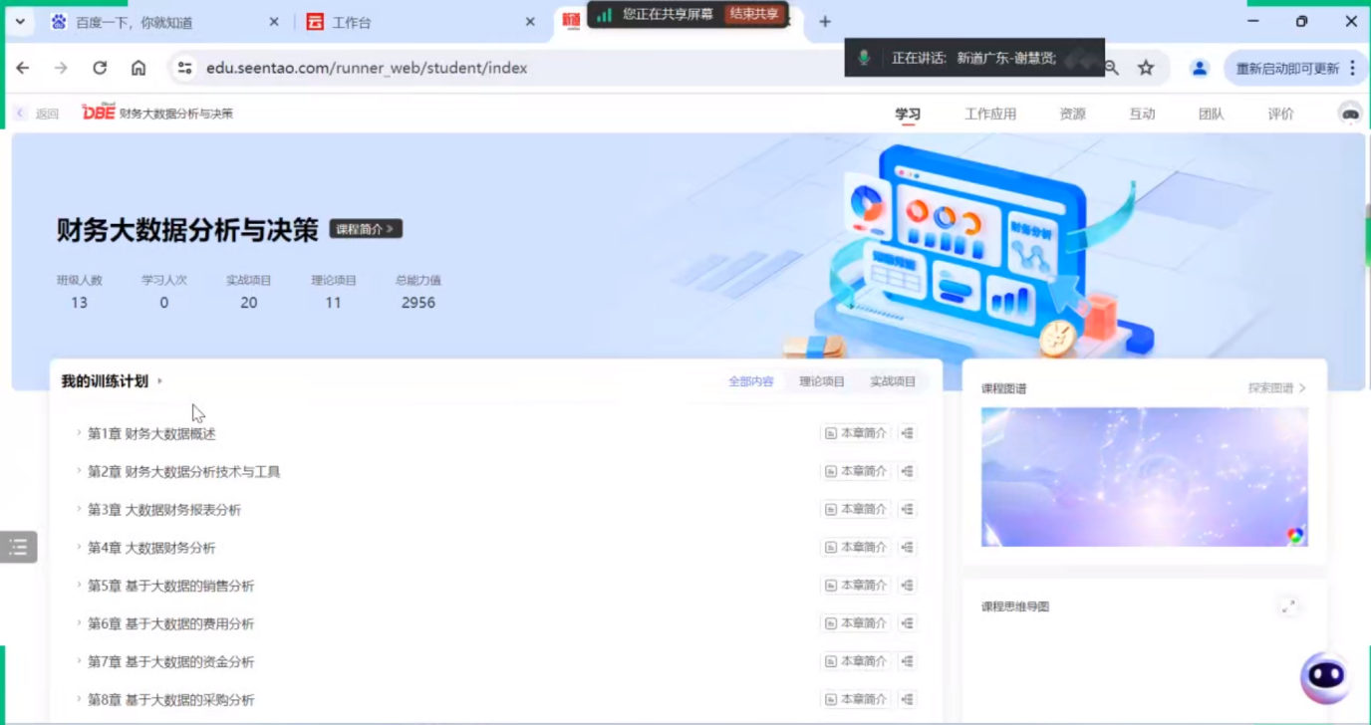1372x725 pixels.
Task: Click the knowledge map icon beside 第1章
Action: [907, 433]
